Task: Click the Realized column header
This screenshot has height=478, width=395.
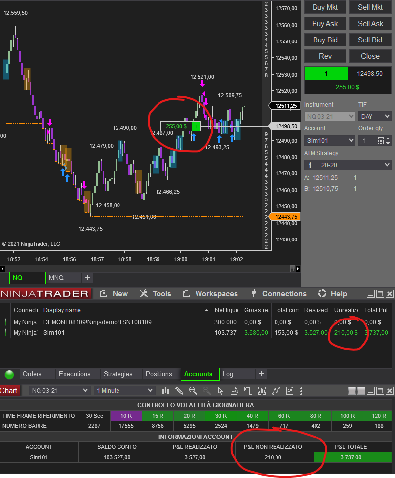Action: [316, 310]
